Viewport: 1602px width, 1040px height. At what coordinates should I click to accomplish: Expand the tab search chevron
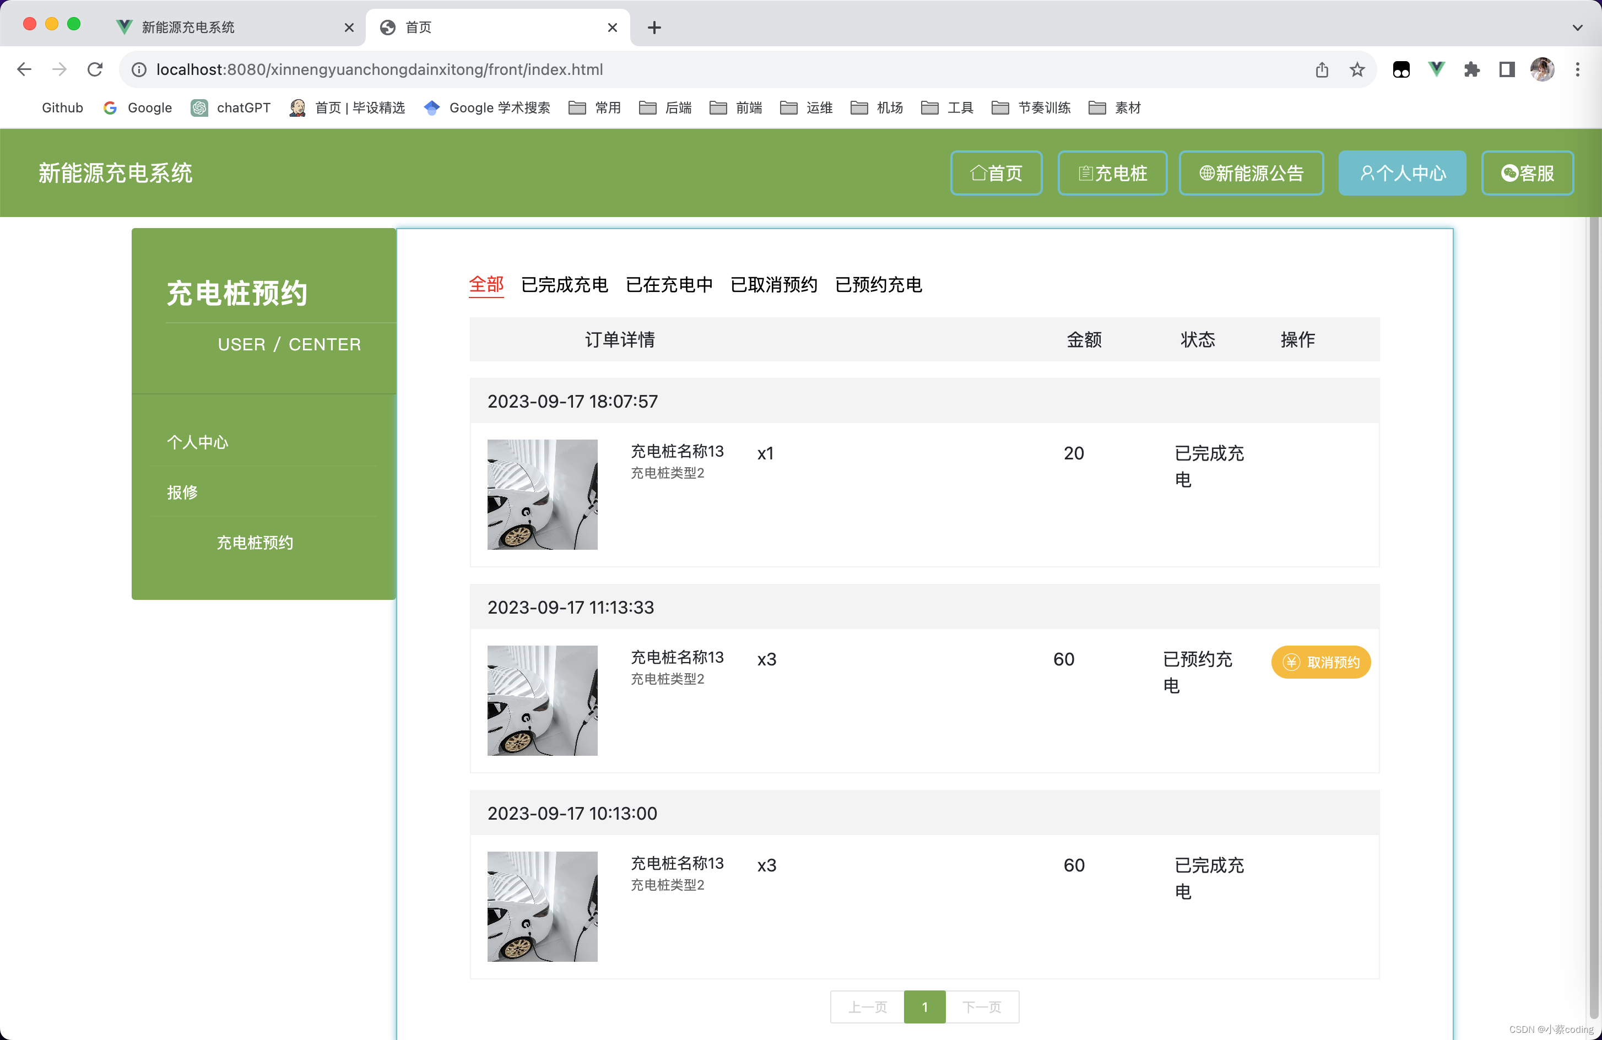[1577, 28]
